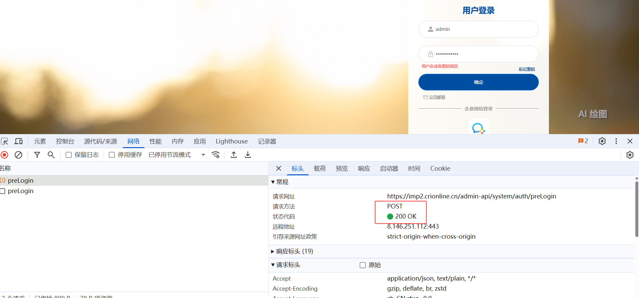Screen dimensions: 639x298
Task: Click the preLogin request URL value
Action: pos(472,196)
